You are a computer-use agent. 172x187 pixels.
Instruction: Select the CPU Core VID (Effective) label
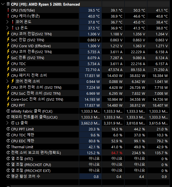31,46
